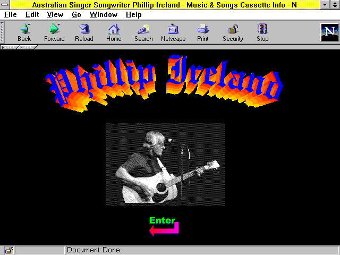
Task: Open the File menu
Action: (11, 14)
